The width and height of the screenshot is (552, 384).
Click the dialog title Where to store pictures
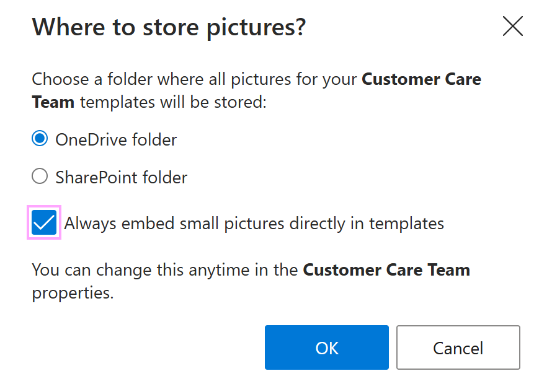point(169,27)
